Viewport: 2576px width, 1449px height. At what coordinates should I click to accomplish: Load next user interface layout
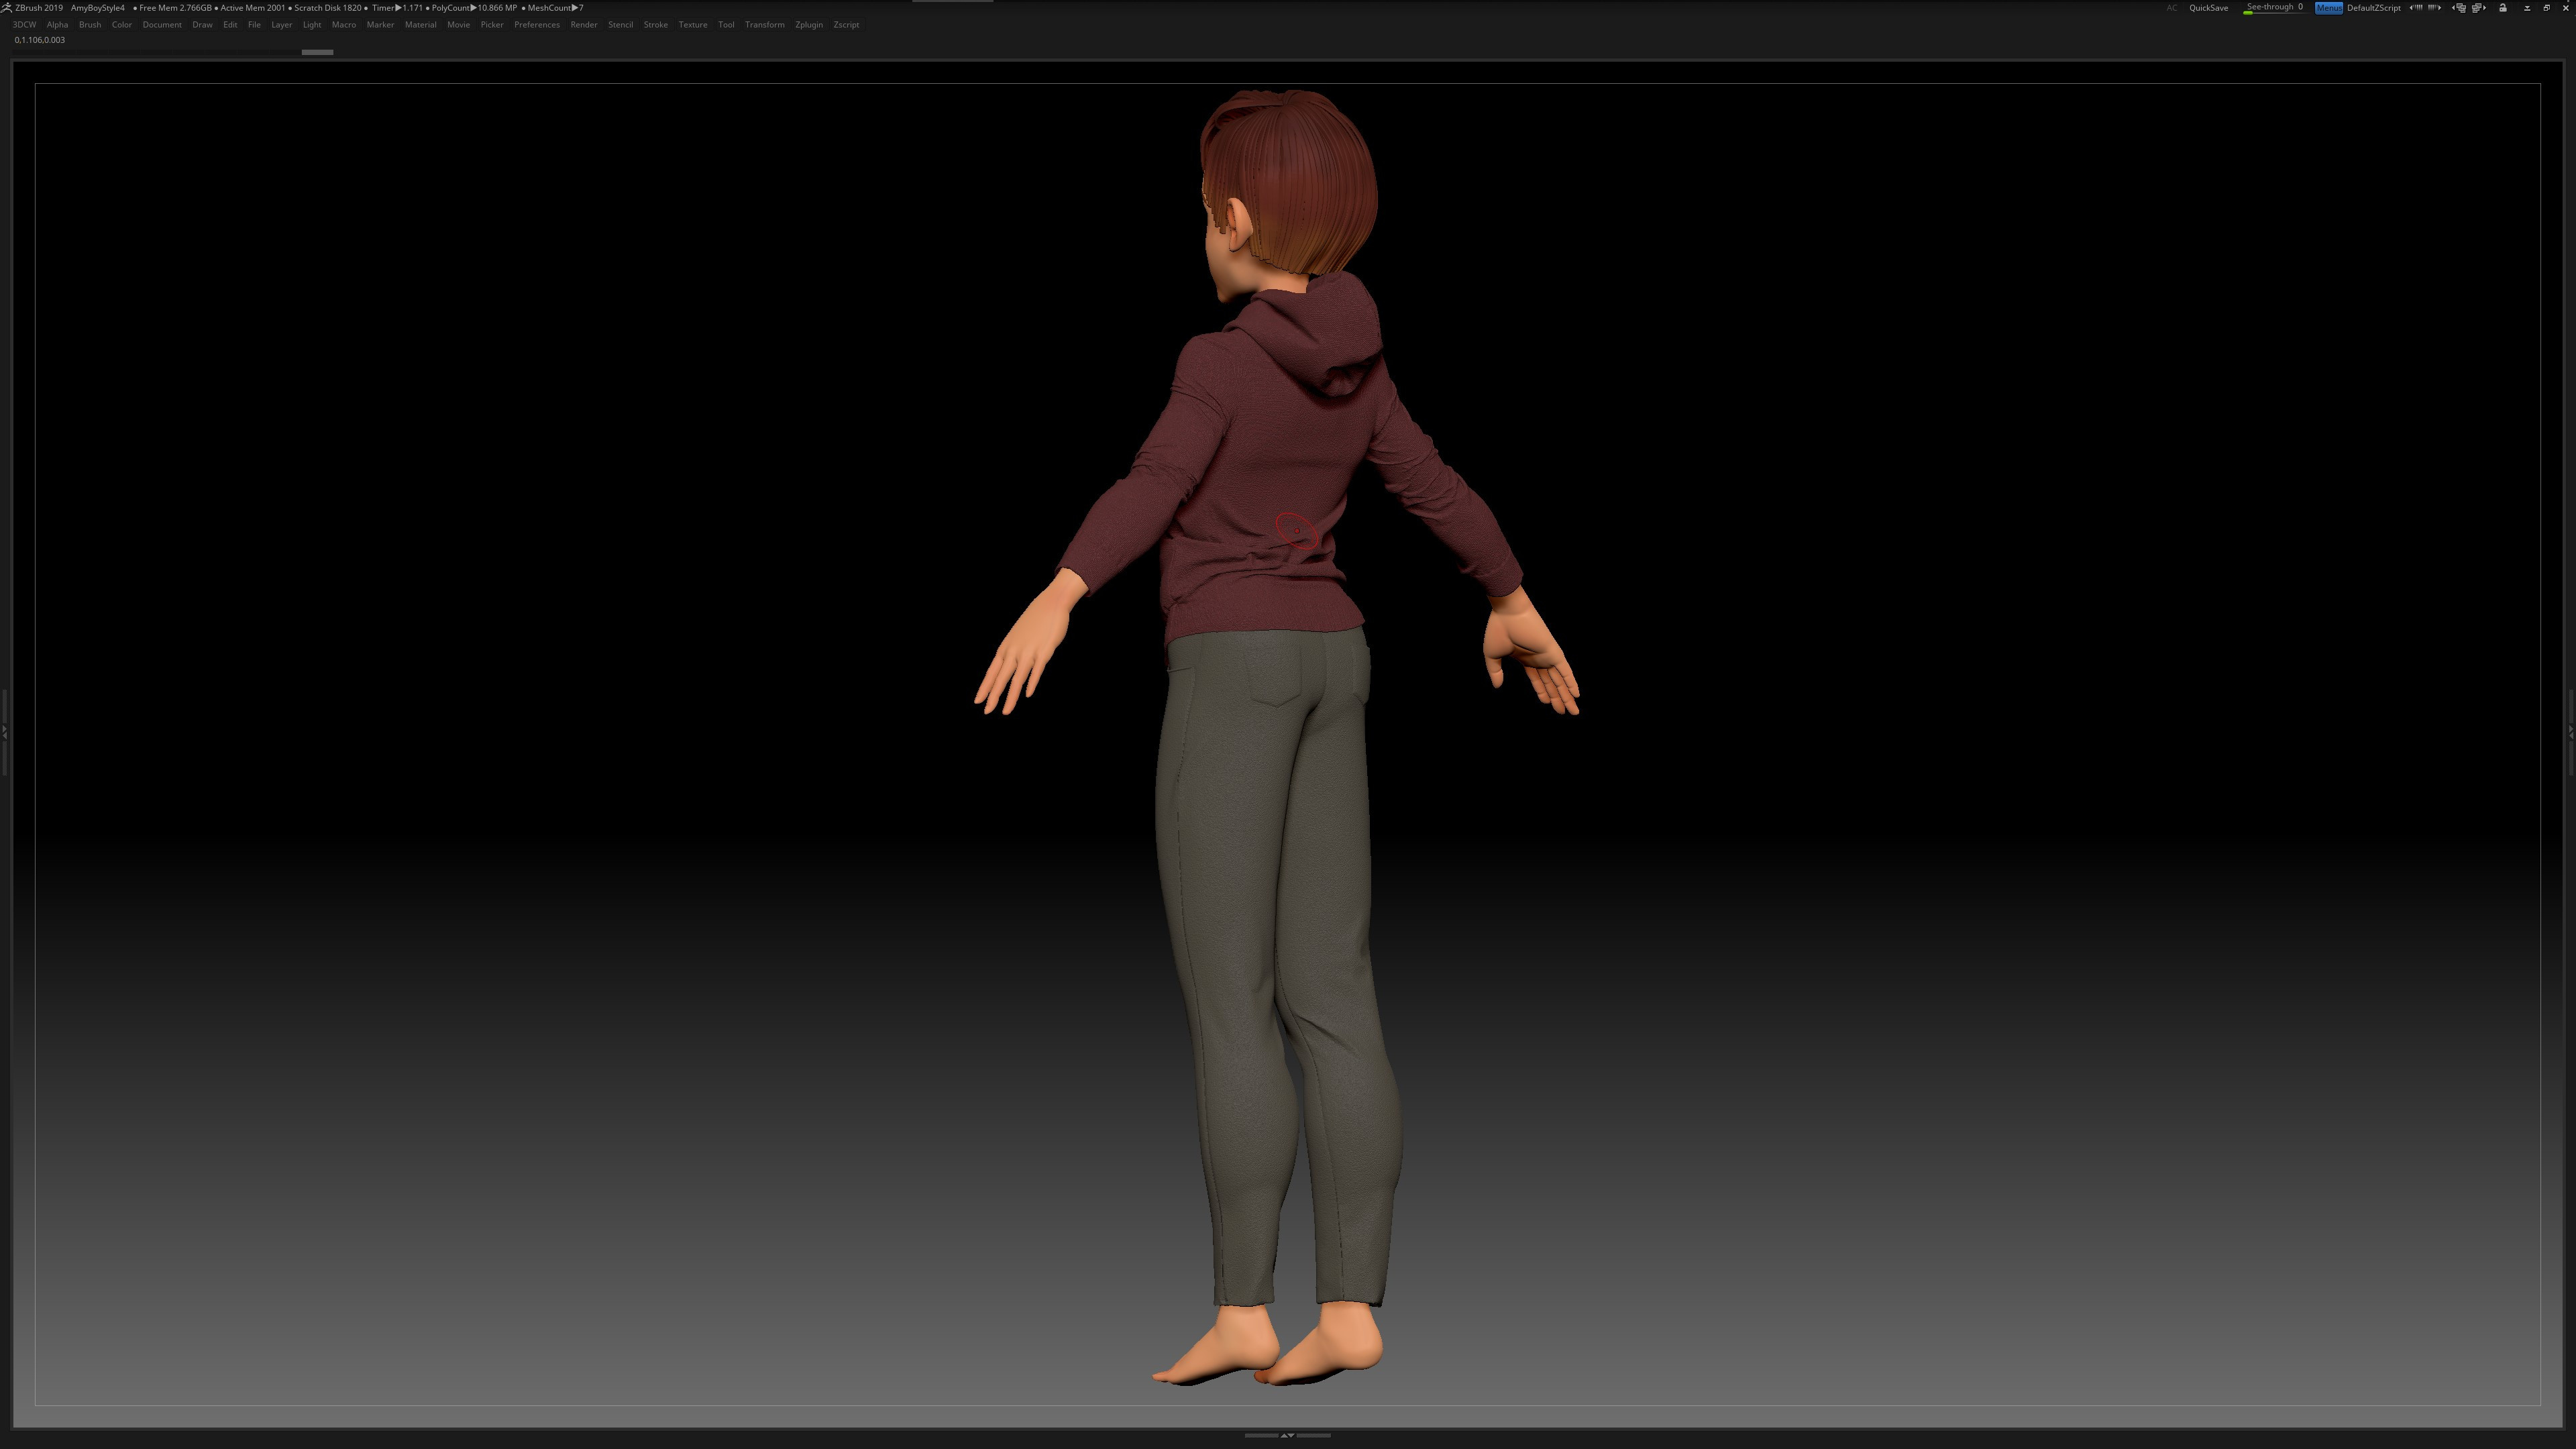[2478, 8]
